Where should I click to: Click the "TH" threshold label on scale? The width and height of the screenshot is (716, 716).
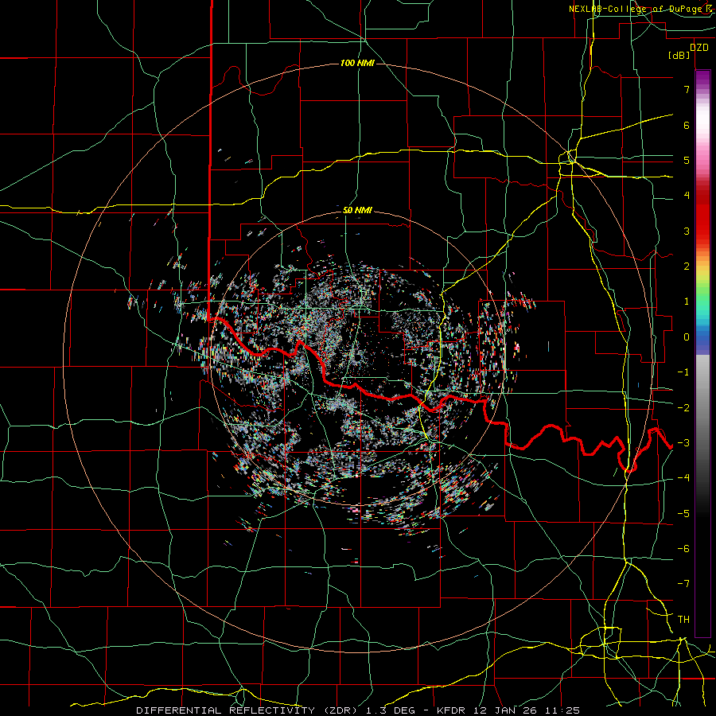coord(683,620)
